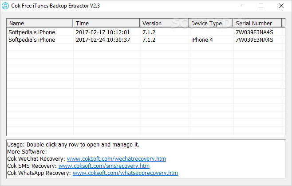Screen dimensions: 292x186
Task: Click the iPhone 4 device type cell
Action: click(202, 40)
